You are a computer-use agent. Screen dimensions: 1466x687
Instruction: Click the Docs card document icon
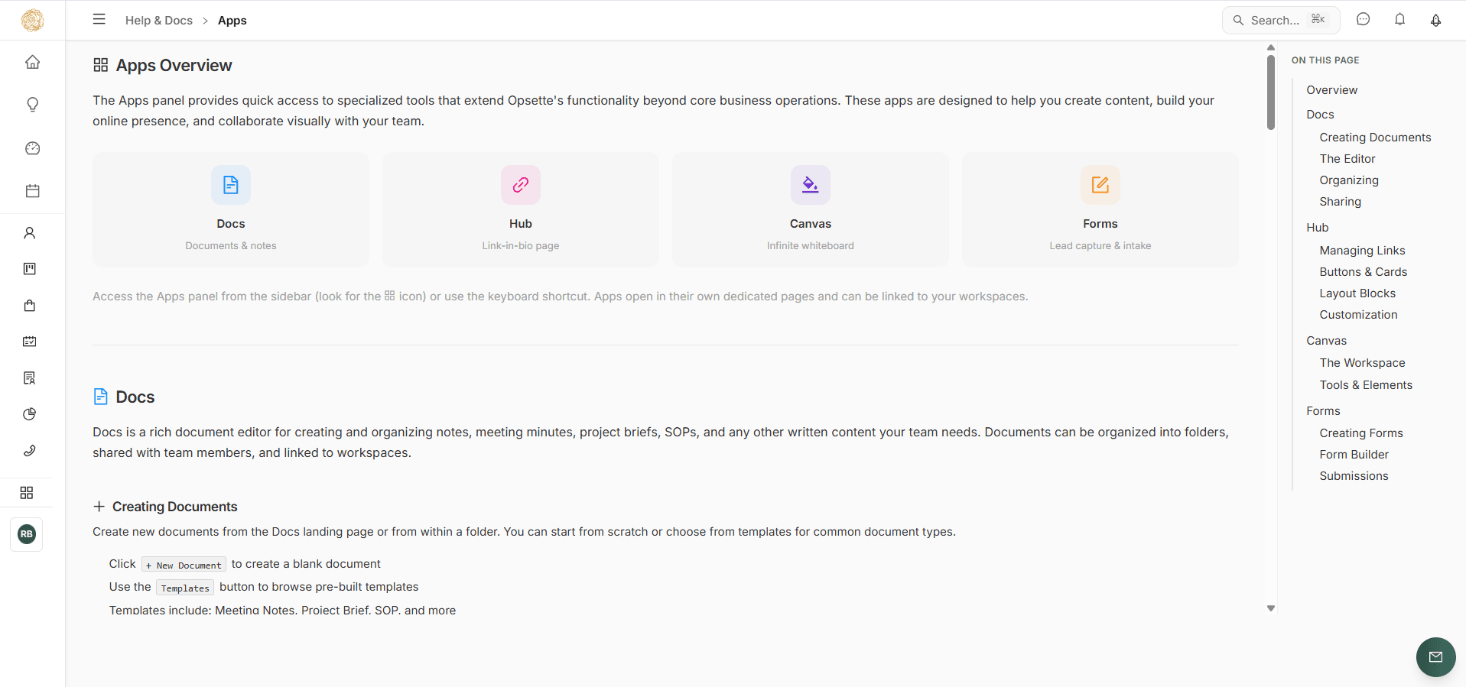pos(231,185)
